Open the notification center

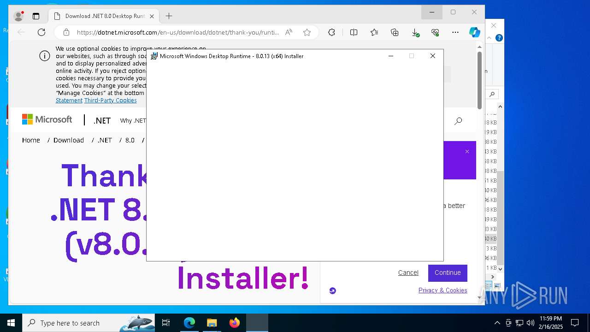click(575, 323)
